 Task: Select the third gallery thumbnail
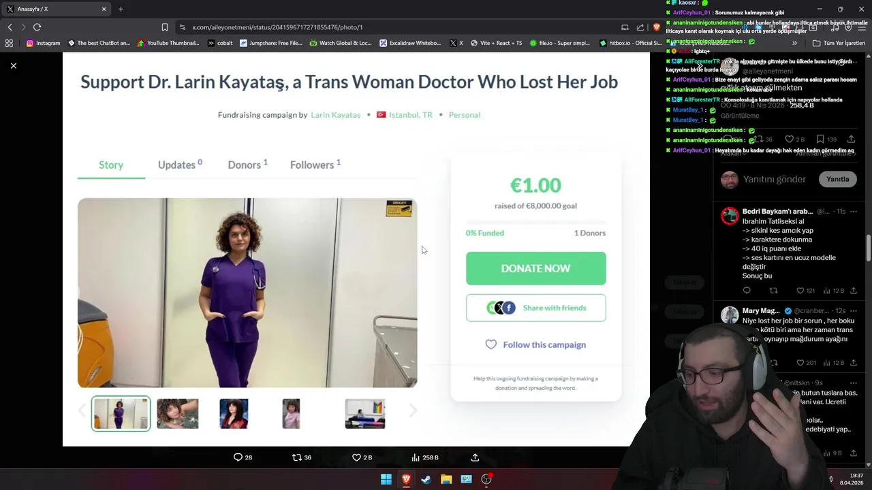click(234, 414)
